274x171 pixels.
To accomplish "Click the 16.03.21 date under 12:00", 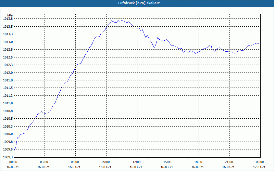I will [x=136, y=167].
